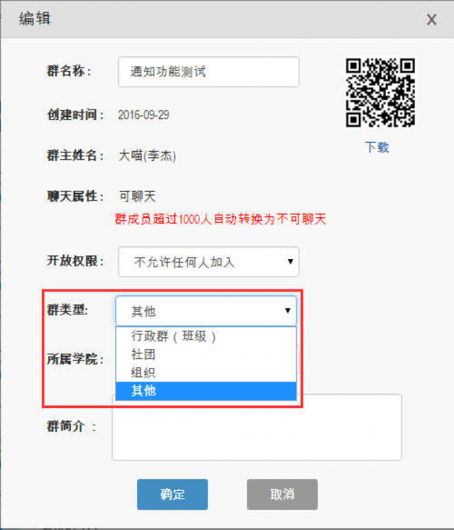Confirm the edits with the 确定 button
Image resolution: width=454 pixels, height=530 pixels.
[x=173, y=494]
